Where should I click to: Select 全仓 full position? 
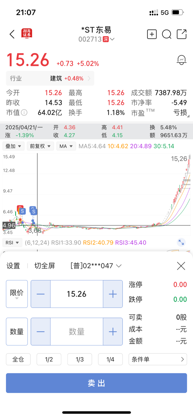pos(18,359)
